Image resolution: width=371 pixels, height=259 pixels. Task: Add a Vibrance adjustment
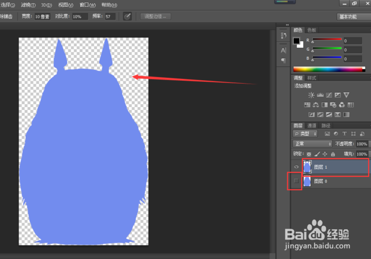pyautogui.click(x=346, y=95)
